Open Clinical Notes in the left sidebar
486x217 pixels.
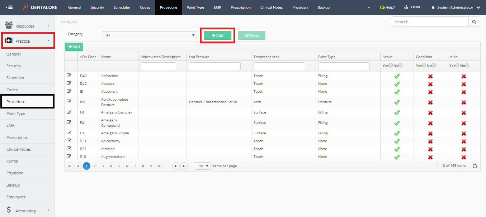(x=19, y=149)
